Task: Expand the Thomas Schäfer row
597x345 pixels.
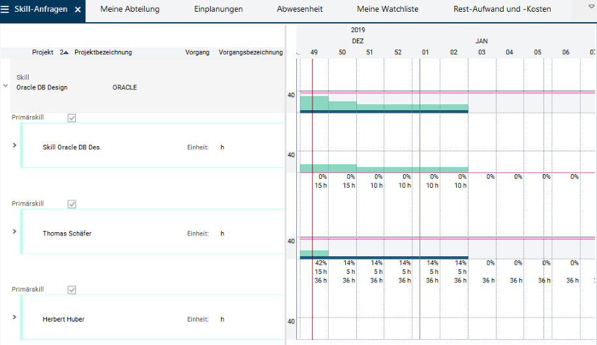Action: pos(14,231)
